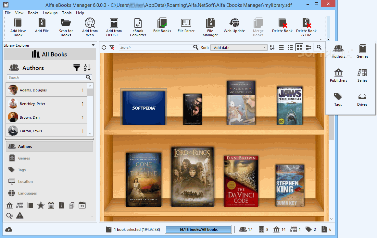Click the authors search field
Image resolution: width=377 pixels, height=238 pixels.
point(46,77)
